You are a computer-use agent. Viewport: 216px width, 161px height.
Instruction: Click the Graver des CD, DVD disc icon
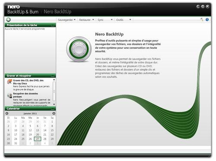coord(10,82)
